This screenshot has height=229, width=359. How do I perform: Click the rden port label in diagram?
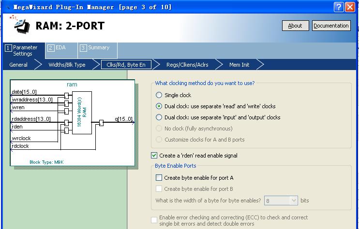[17, 127]
